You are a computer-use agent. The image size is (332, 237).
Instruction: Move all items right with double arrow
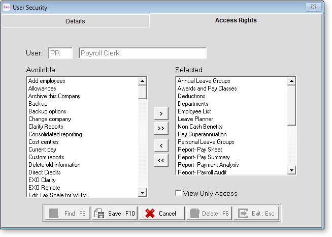coord(161,129)
